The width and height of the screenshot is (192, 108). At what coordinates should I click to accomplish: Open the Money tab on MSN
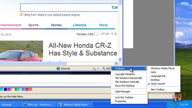point(56,25)
